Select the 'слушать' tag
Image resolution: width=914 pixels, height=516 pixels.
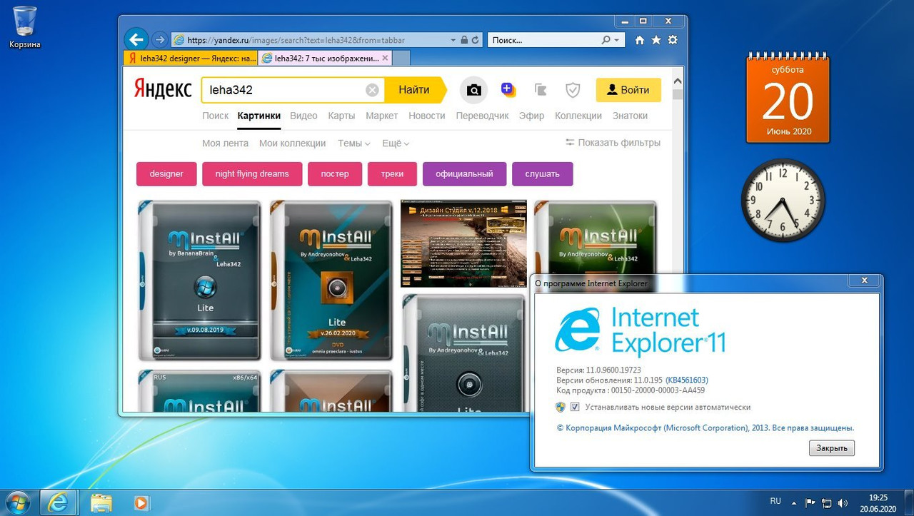point(542,174)
